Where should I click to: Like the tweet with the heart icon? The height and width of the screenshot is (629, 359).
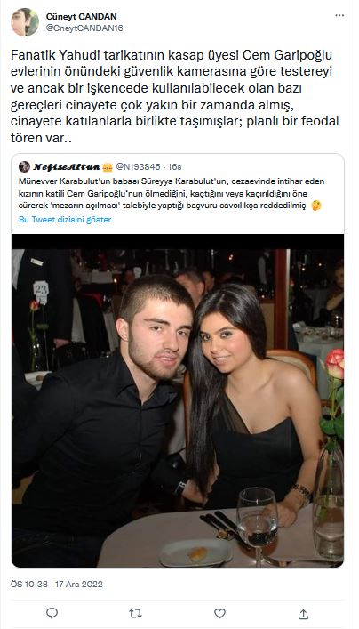(219, 613)
